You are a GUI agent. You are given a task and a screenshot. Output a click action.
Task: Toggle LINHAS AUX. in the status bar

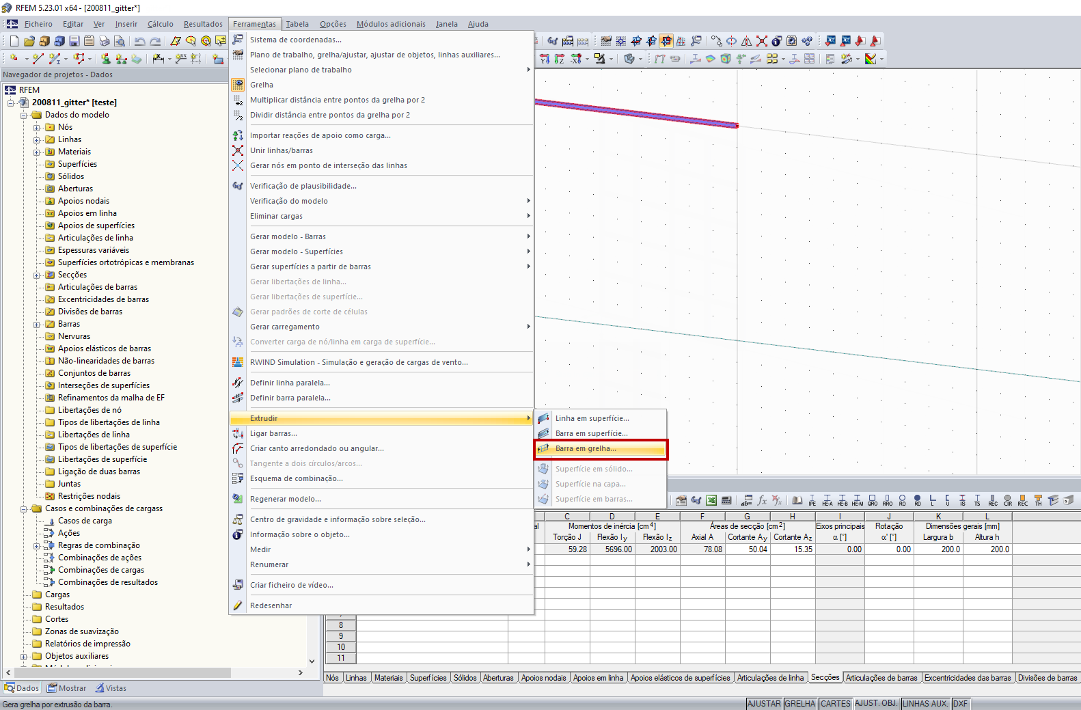coord(926,704)
